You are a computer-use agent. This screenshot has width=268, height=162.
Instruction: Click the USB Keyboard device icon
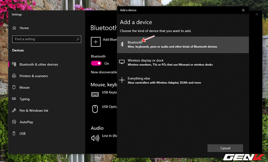click(x=95, y=94)
